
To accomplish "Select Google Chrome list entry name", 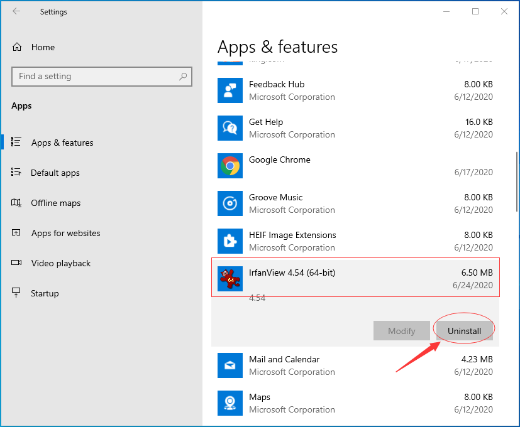I will (280, 159).
